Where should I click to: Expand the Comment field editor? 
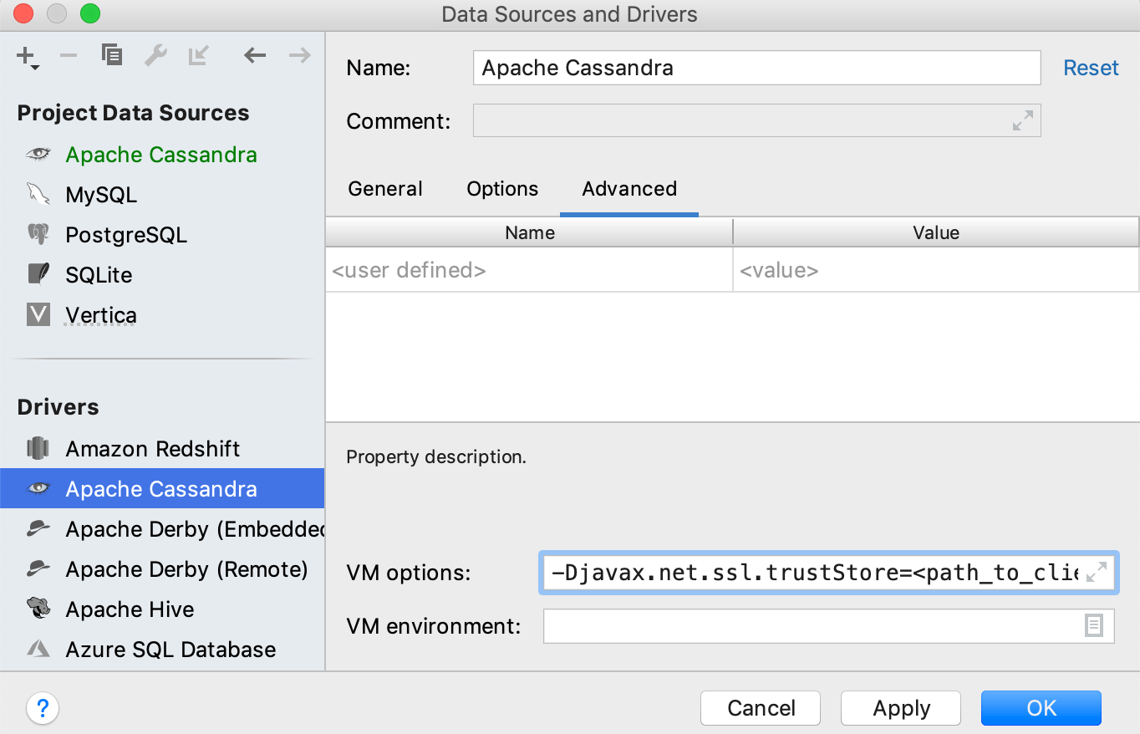coord(1022,120)
